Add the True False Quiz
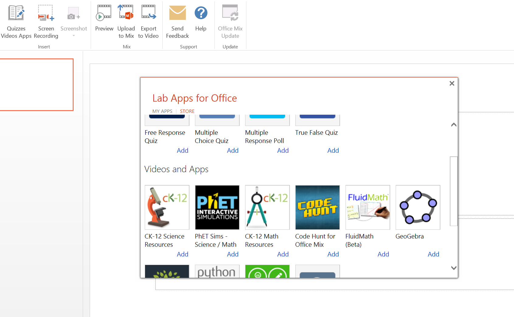514x317 pixels. (333, 151)
